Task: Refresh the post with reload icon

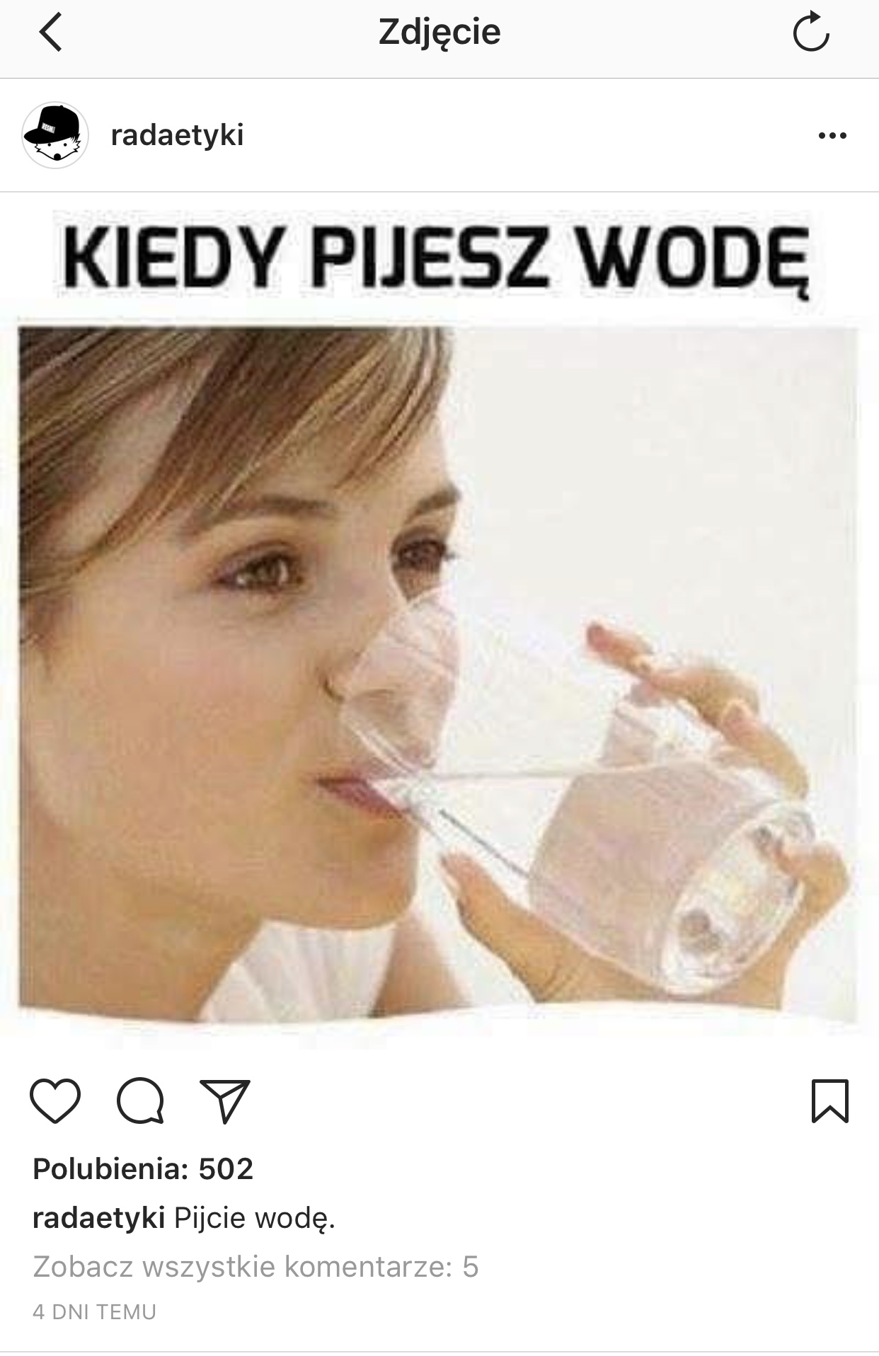Action: coord(810,32)
